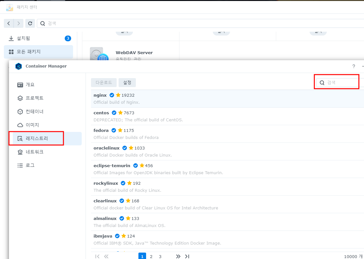Click the 컨테이너 cube icon
364x259 pixels.
[x=20, y=112]
